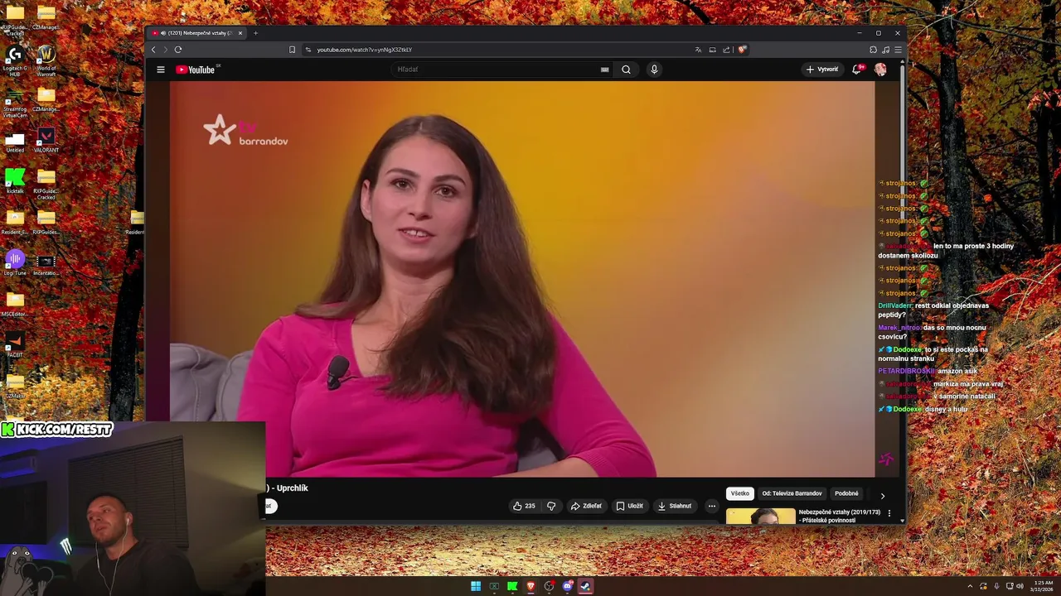The width and height of the screenshot is (1061, 596).
Task: Click the main video player area
Action: [x=522, y=279]
